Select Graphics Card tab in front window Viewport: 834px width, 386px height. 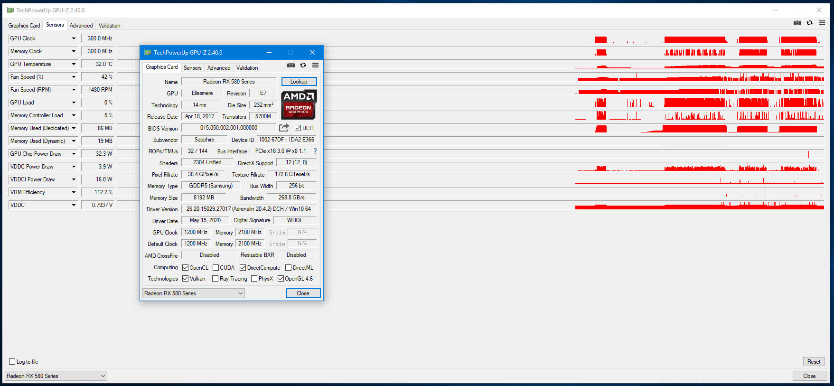(x=162, y=67)
